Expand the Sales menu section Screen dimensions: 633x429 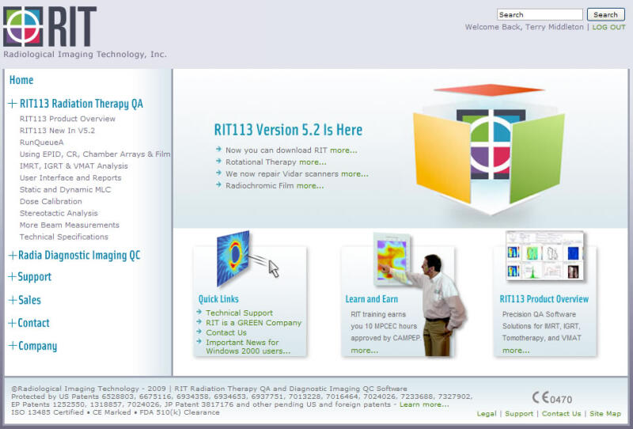(x=13, y=300)
